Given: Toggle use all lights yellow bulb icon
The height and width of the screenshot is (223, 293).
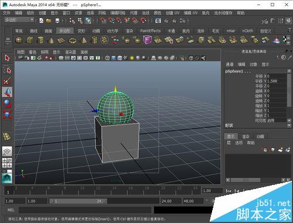Looking at the screenshot, I should [132, 58].
